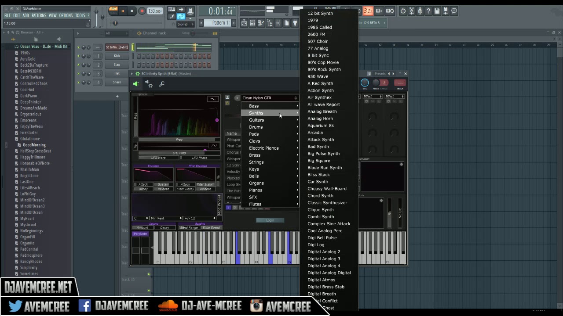The width and height of the screenshot is (563, 316).
Task: Click the news speech bubble icon
Action: 454,11
